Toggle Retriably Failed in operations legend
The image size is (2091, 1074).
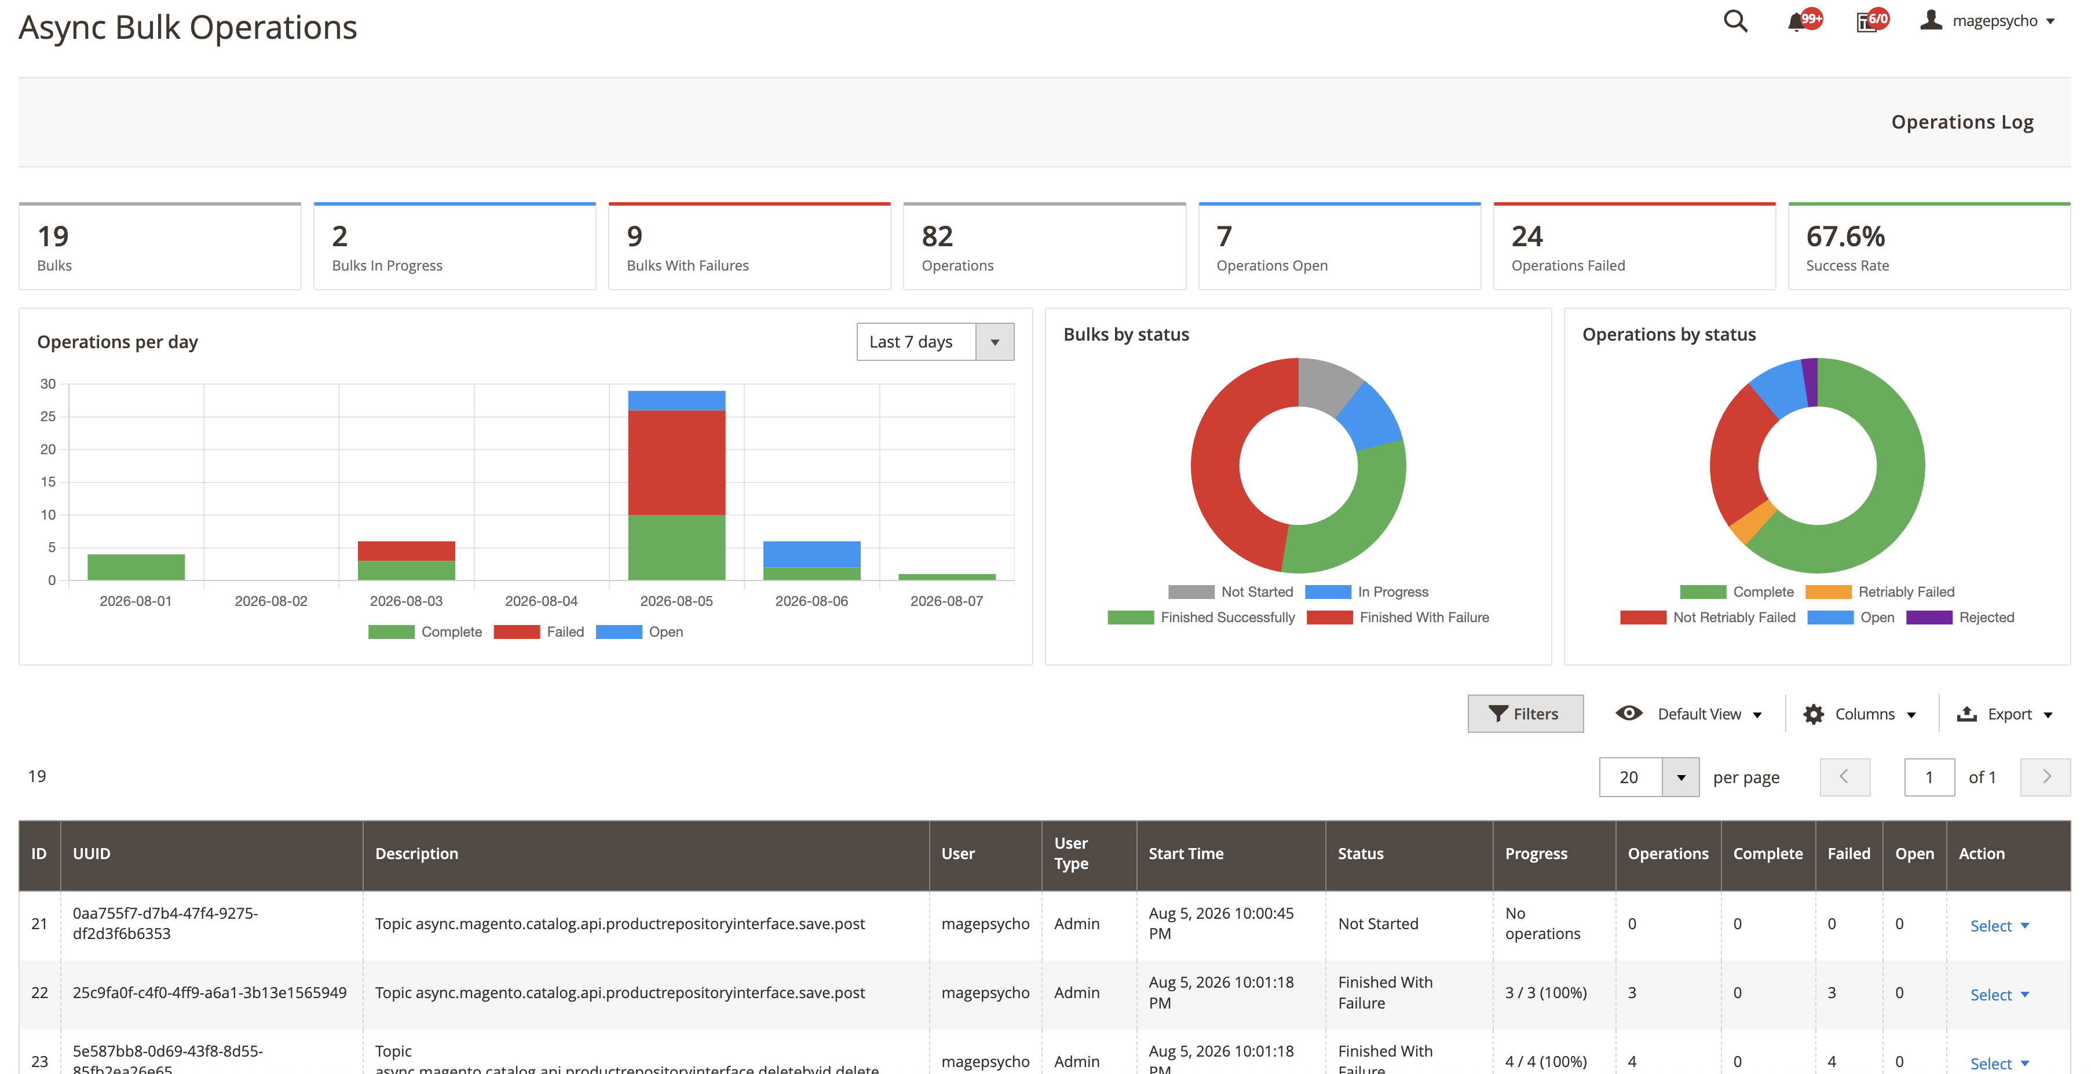click(x=1880, y=592)
